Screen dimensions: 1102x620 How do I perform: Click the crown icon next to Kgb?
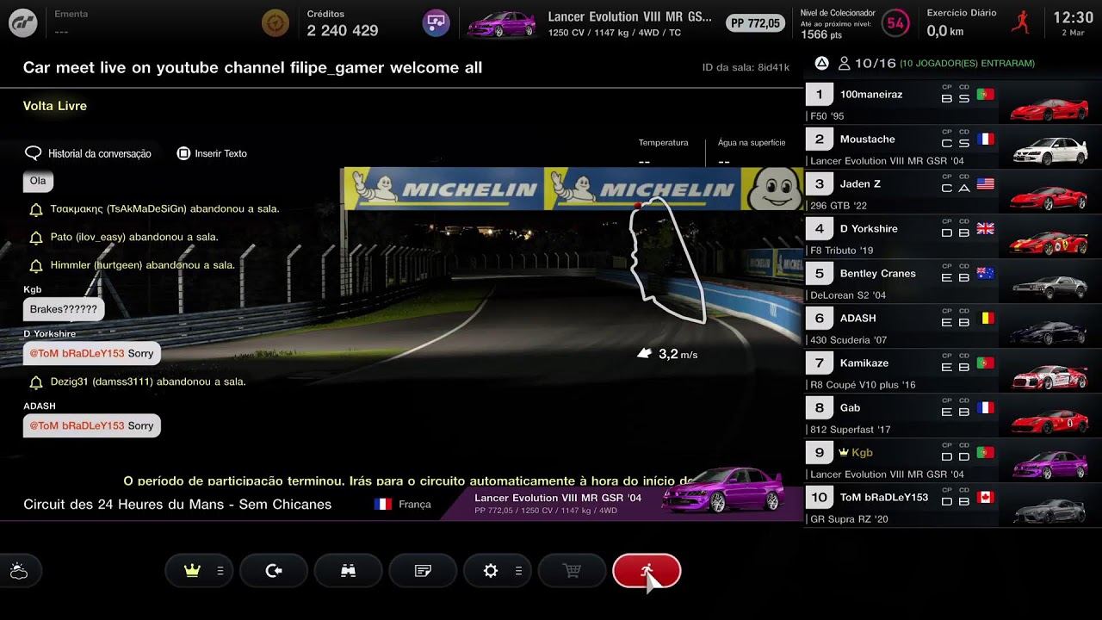[x=843, y=452]
